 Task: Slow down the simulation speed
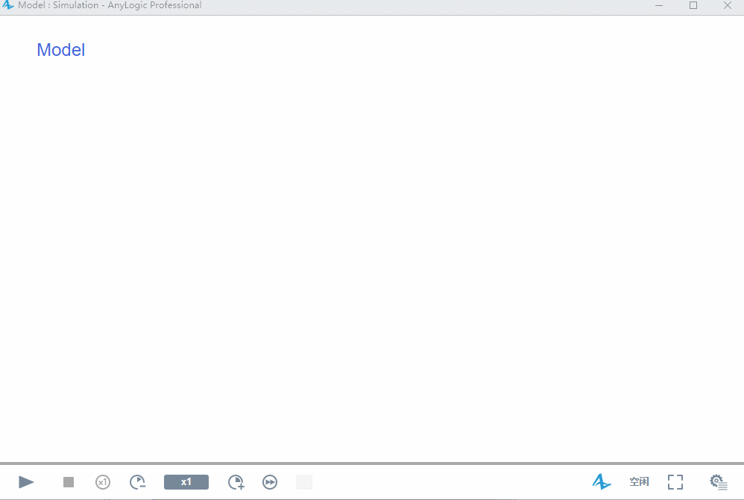[x=138, y=482]
